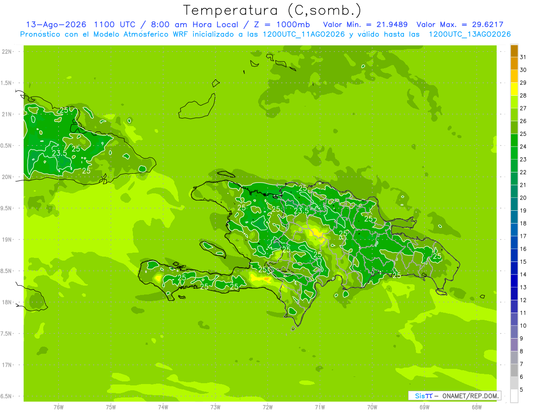Click the clipped "9.5N" latitude label
The height and width of the screenshot is (413, 535).
[6, 209]
